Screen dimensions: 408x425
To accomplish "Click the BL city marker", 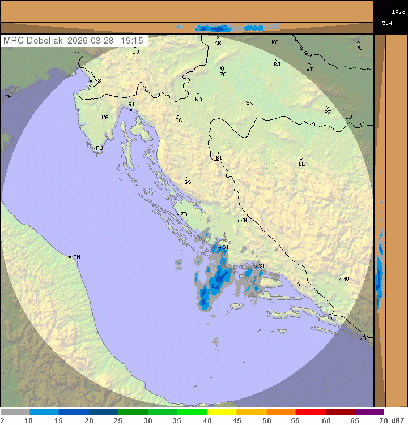I will (301, 159).
